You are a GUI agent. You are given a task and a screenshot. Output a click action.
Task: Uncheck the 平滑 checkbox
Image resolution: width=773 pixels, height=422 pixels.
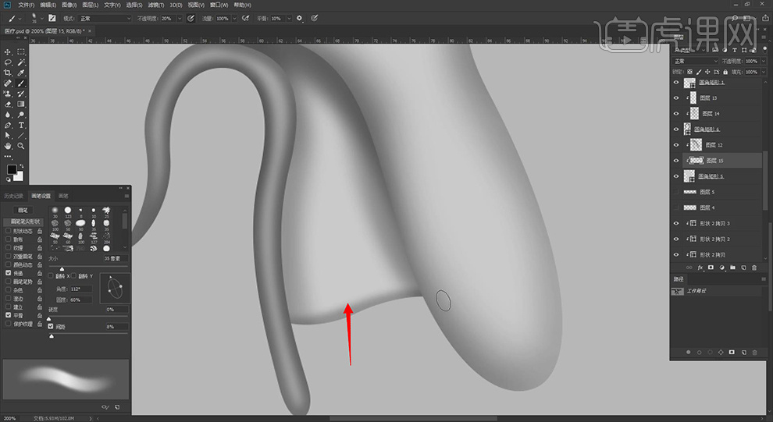tap(8, 315)
